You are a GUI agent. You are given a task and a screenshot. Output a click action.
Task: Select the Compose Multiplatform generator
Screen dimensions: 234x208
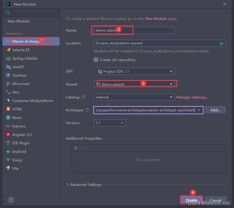pyautogui.click(x=31, y=101)
